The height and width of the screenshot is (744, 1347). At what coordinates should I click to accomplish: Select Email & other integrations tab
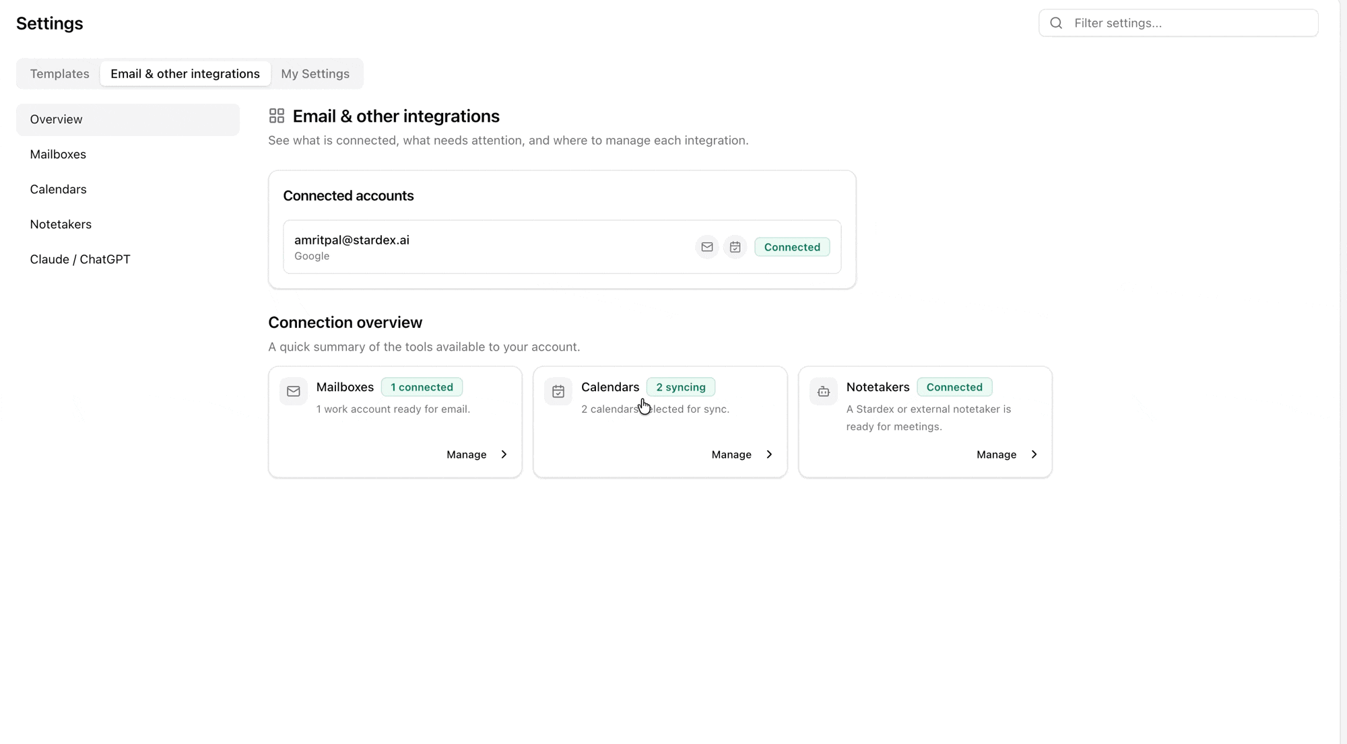pos(185,73)
